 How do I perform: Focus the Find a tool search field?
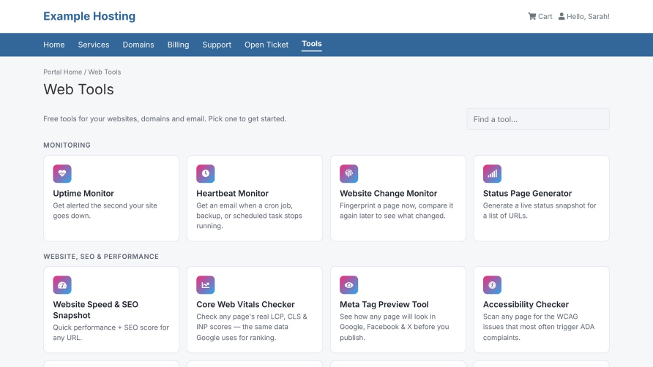click(x=538, y=119)
